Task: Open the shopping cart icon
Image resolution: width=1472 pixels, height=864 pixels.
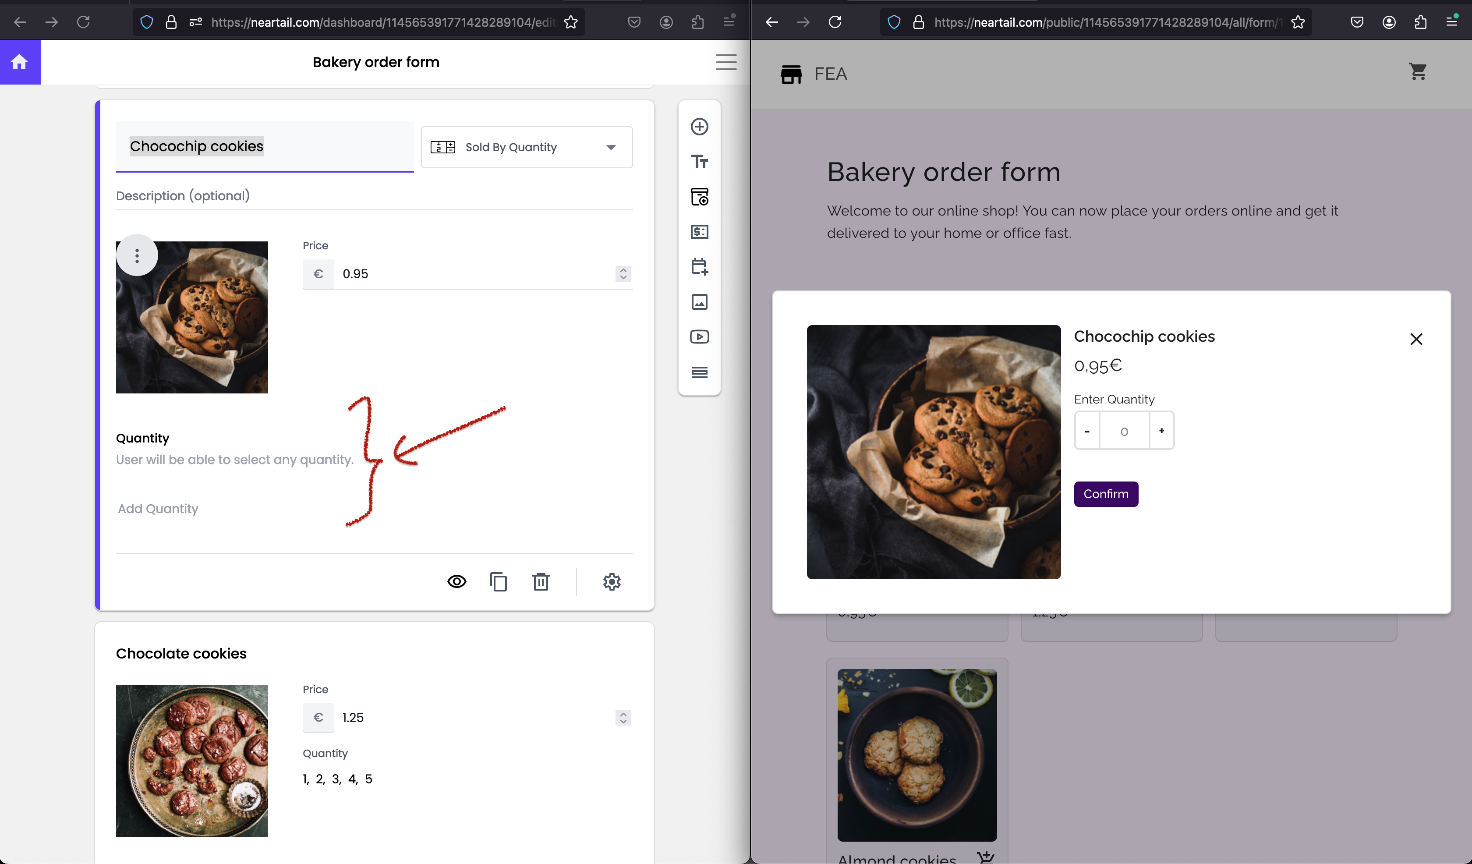Action: coord(1418,72)
